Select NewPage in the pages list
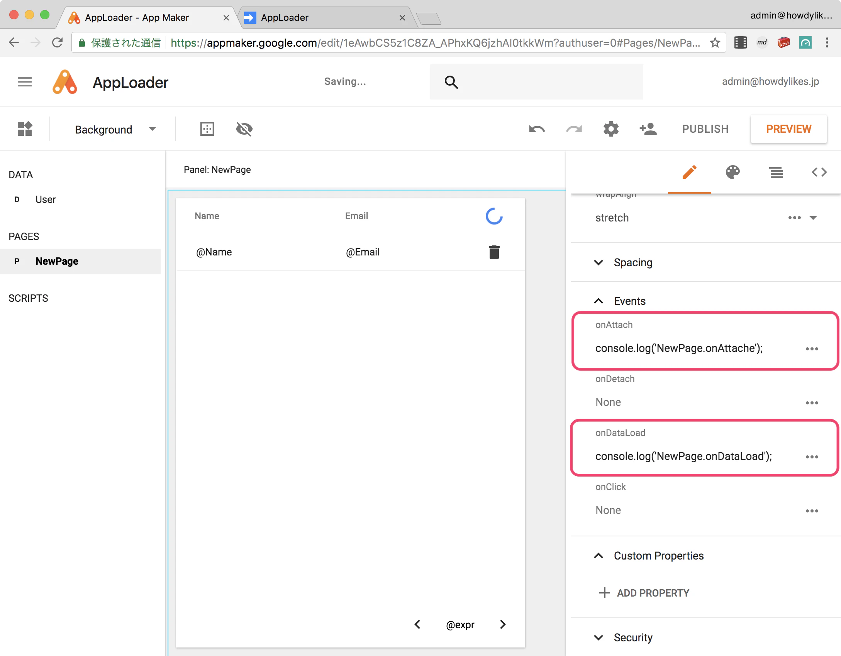Screen dimensions: 841x656 point(80,261)
